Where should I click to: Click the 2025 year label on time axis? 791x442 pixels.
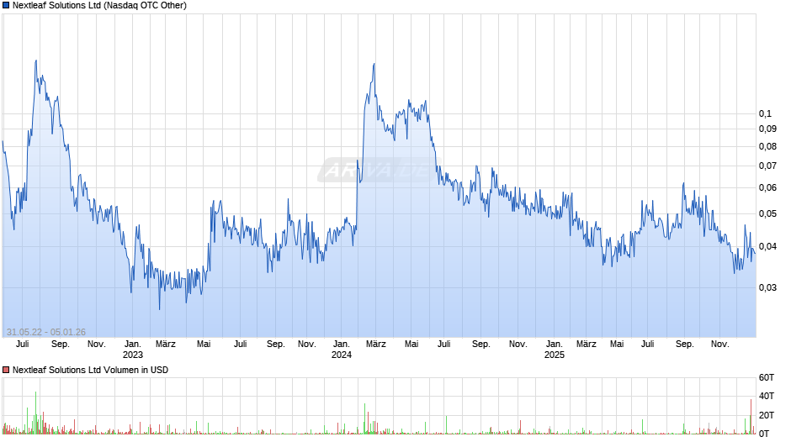click(555, 355)
